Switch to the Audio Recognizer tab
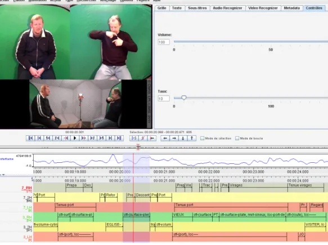This screenshot has width=328, height=245. pyautogui.click(x=227, y=8)
